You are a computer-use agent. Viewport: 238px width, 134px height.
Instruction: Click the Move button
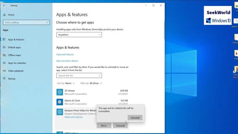(104, 126)
